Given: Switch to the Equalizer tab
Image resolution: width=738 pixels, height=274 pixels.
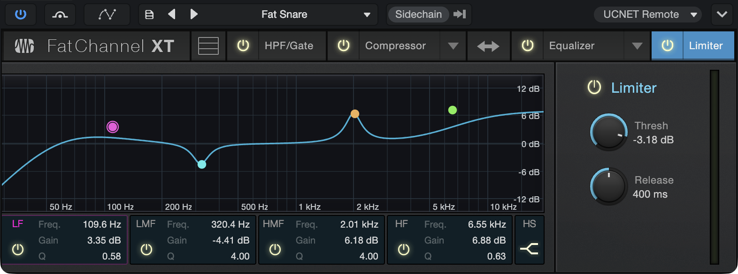Looking at the screenshot, I should click(584, 46).
